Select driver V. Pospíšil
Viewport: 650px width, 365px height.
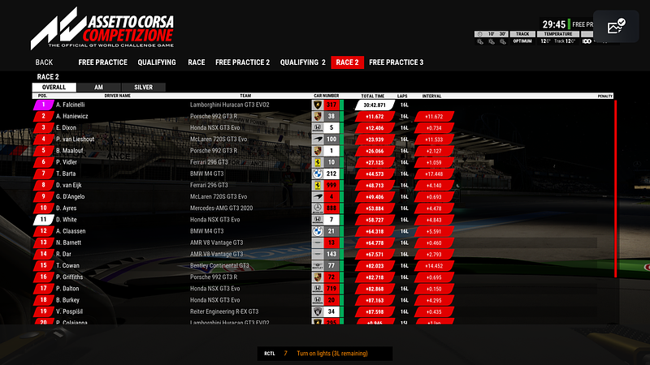(x=69, y=311)
